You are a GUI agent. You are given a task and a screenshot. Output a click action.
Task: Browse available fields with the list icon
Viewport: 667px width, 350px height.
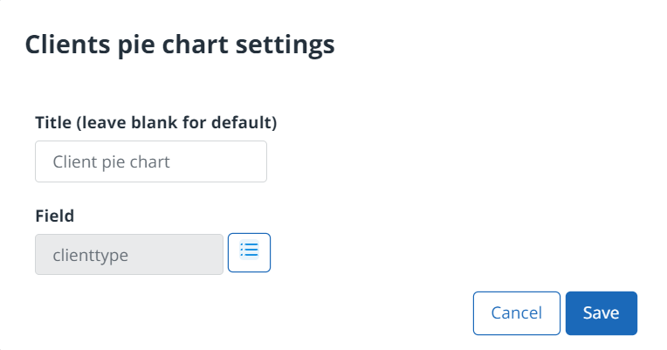click(249, 253)
